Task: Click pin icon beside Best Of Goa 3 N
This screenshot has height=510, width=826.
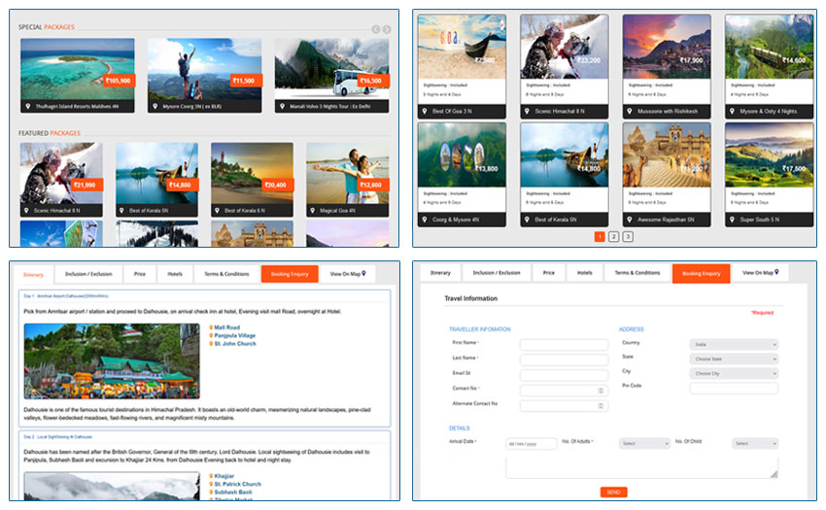Action: pos(425,111)
